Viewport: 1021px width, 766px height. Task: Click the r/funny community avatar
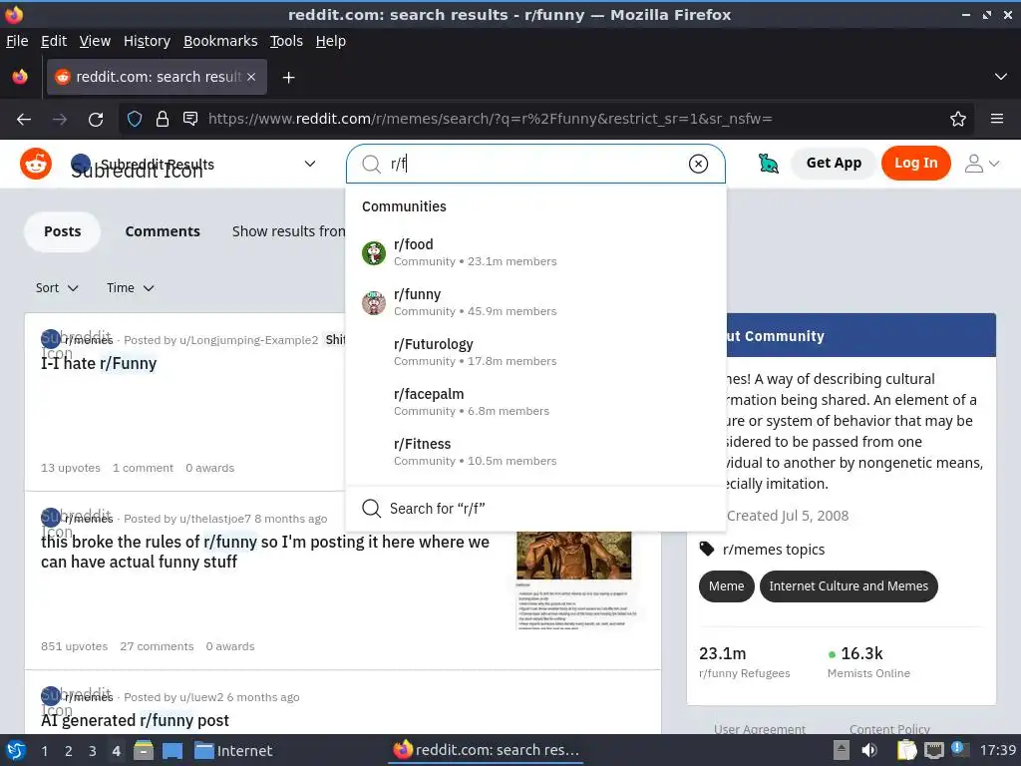tap(374, 303)
